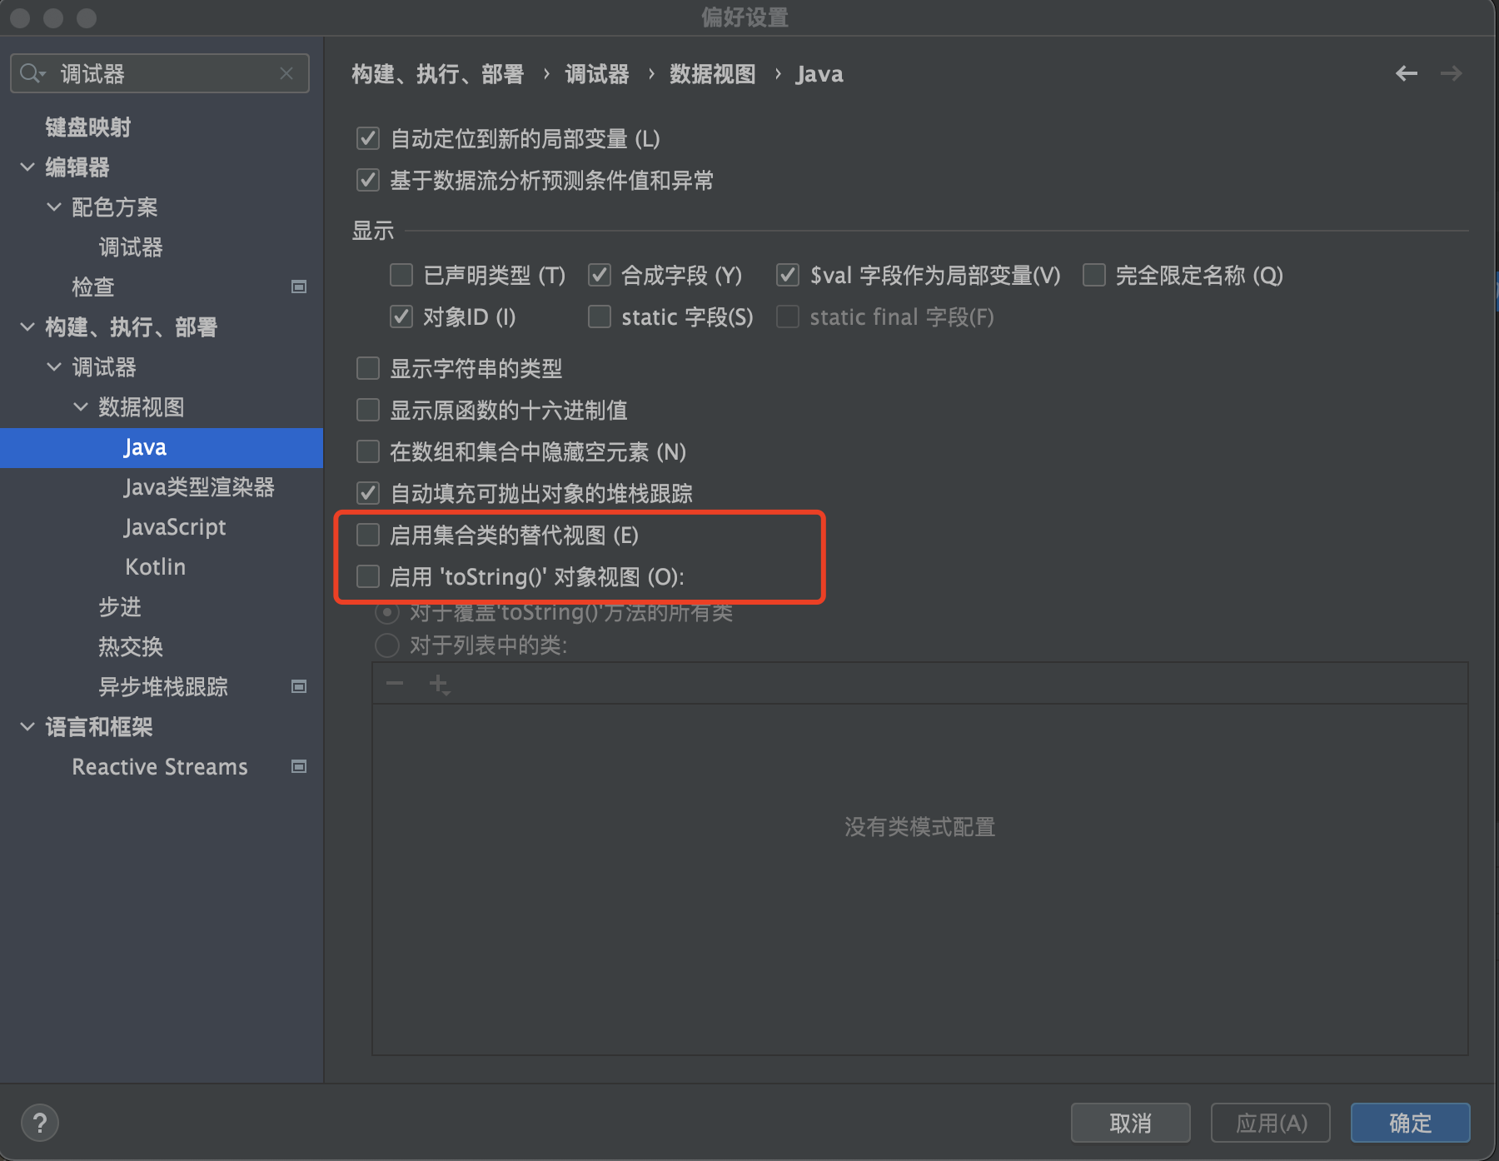Screen dimensions: 1499x1161
Task: Click the back navigation arrow
Action: pos(1406,74)
